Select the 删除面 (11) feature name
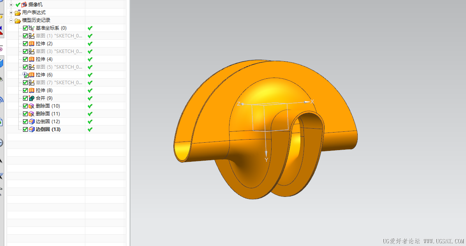The height and width of the screenshot is (246, 466). pos(48,113)
